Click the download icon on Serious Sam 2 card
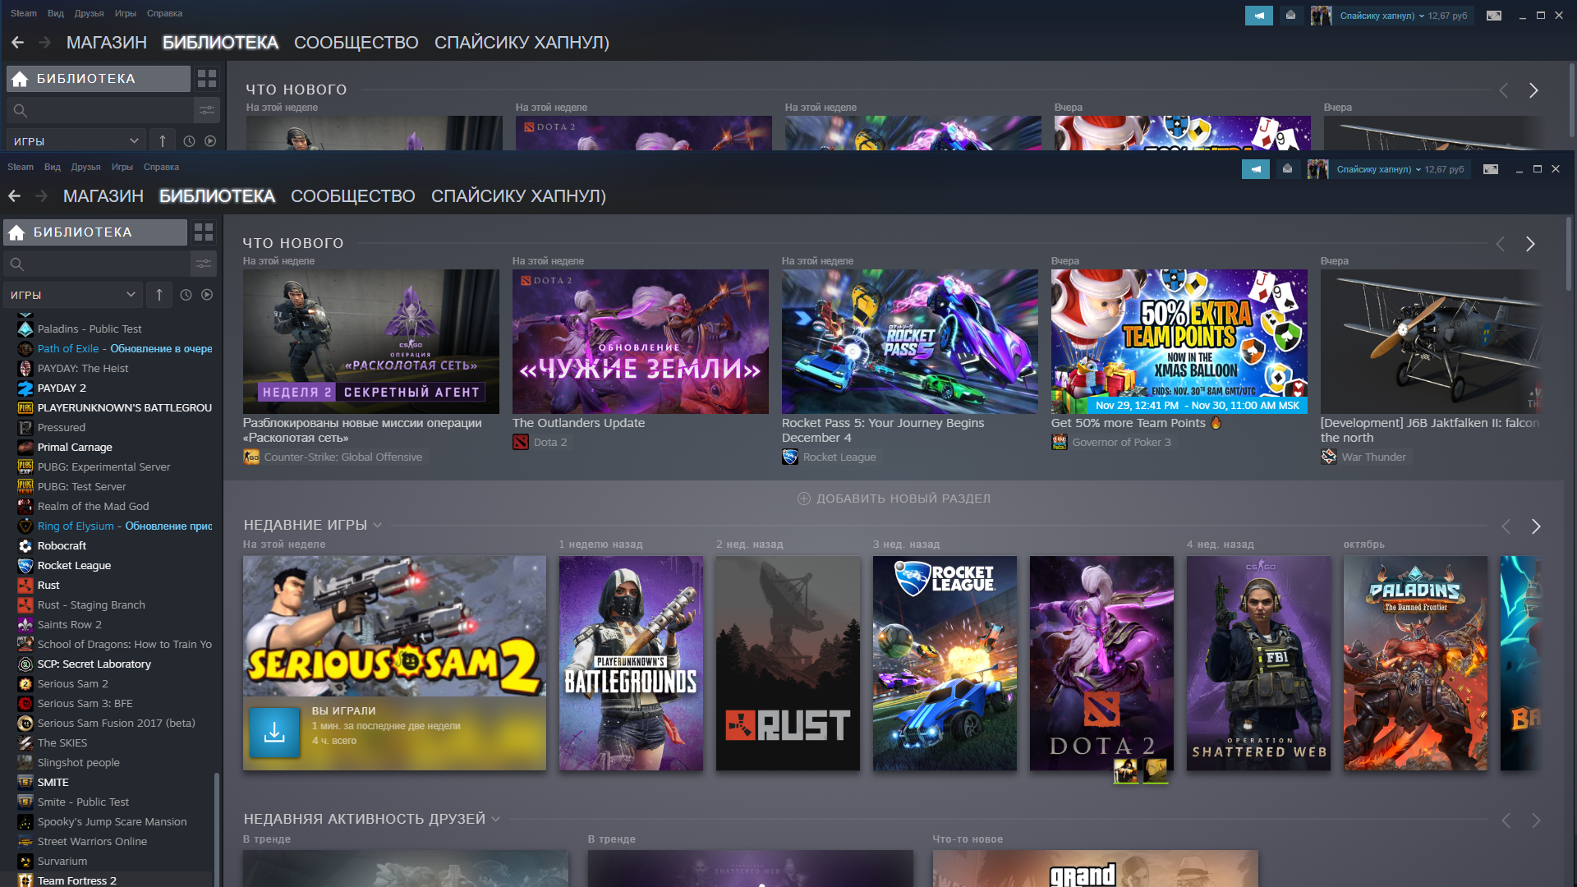1577x887 pixels. (274, 733)
